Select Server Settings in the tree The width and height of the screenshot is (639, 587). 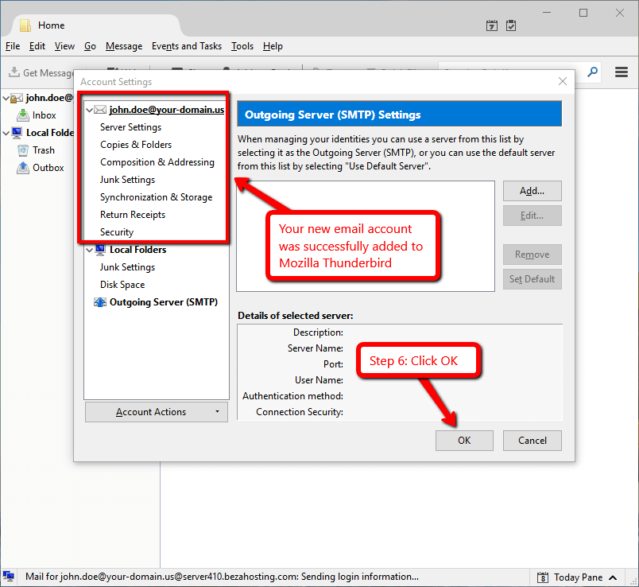[131, 127]
